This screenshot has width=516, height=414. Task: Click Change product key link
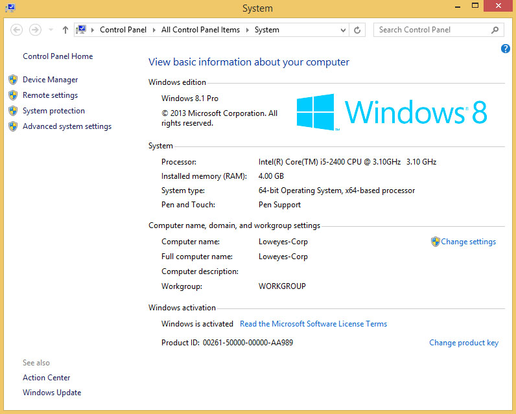pyautogui.click(x=463, y=343)
